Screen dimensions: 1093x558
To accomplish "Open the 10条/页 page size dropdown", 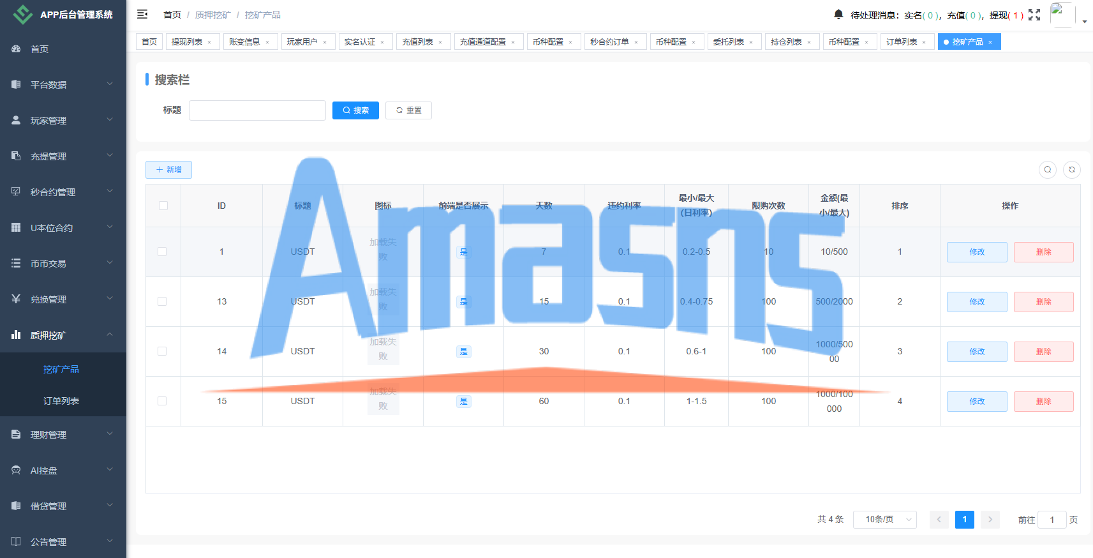I will [885, 520].
